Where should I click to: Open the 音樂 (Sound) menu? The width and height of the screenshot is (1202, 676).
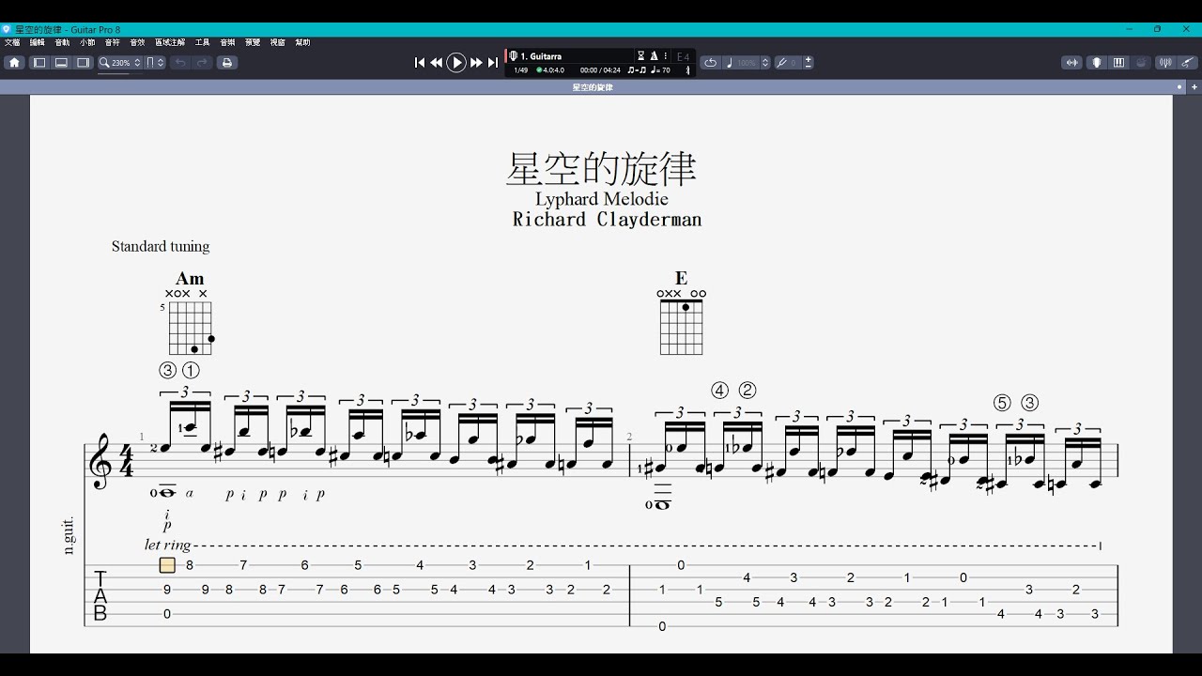click(227, 42)
